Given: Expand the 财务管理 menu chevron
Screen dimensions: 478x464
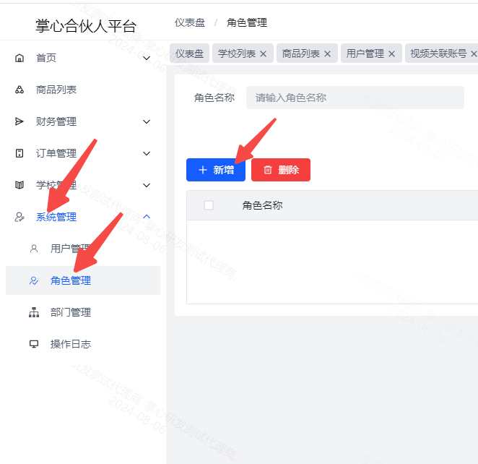Looking at the screenshot, I should [147, 121].
